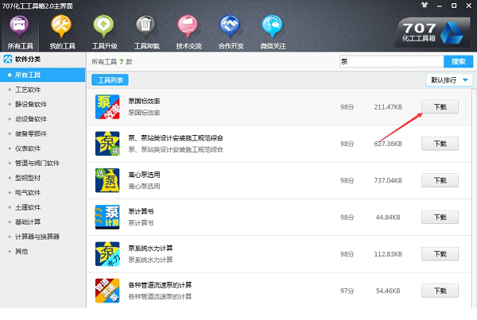Download the 泵计算书 tool
Viewport: 477px width, 320px height.
(439, 216)
